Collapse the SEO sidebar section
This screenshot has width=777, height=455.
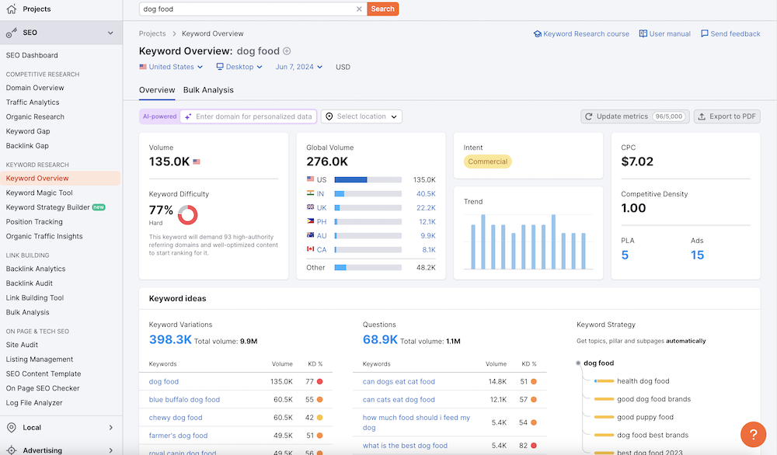[110, 33]
